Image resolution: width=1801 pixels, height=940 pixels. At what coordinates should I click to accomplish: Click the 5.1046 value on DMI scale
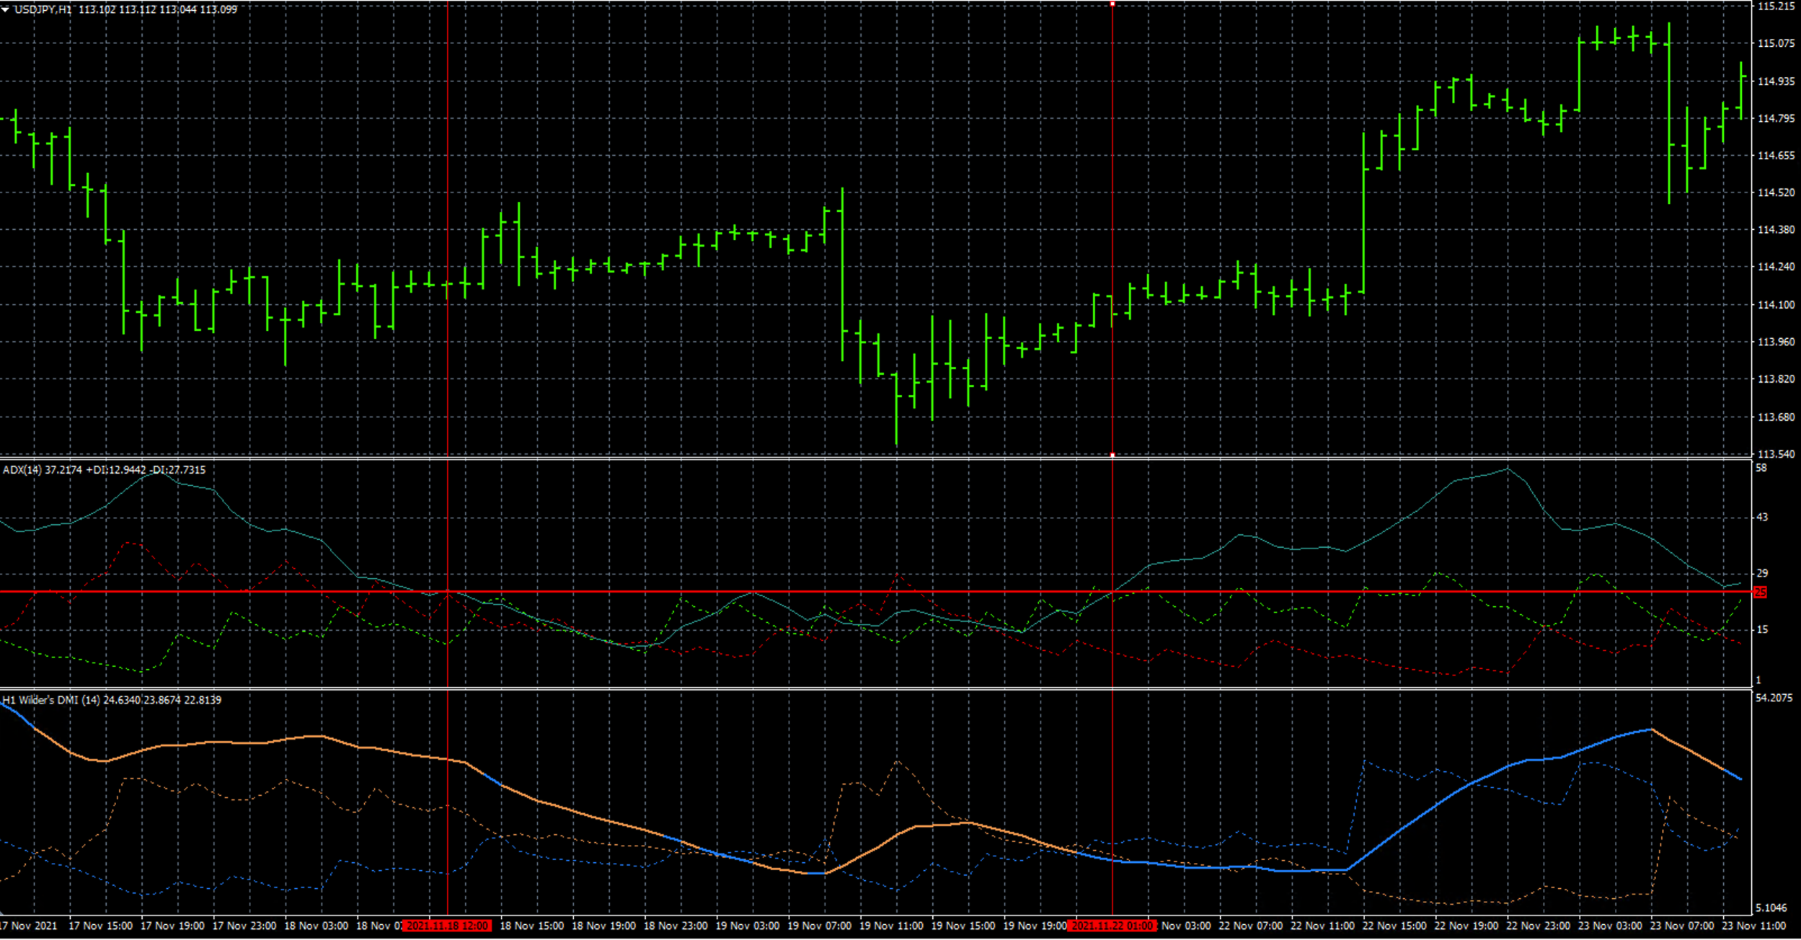(1771, 908)
